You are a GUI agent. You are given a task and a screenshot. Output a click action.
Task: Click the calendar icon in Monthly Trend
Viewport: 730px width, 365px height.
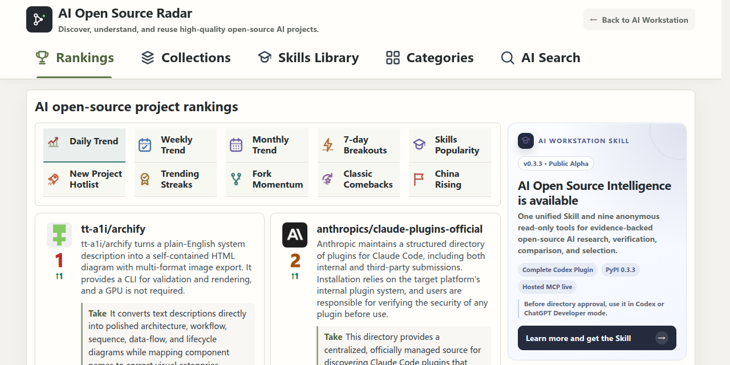[x=236, y=145]
